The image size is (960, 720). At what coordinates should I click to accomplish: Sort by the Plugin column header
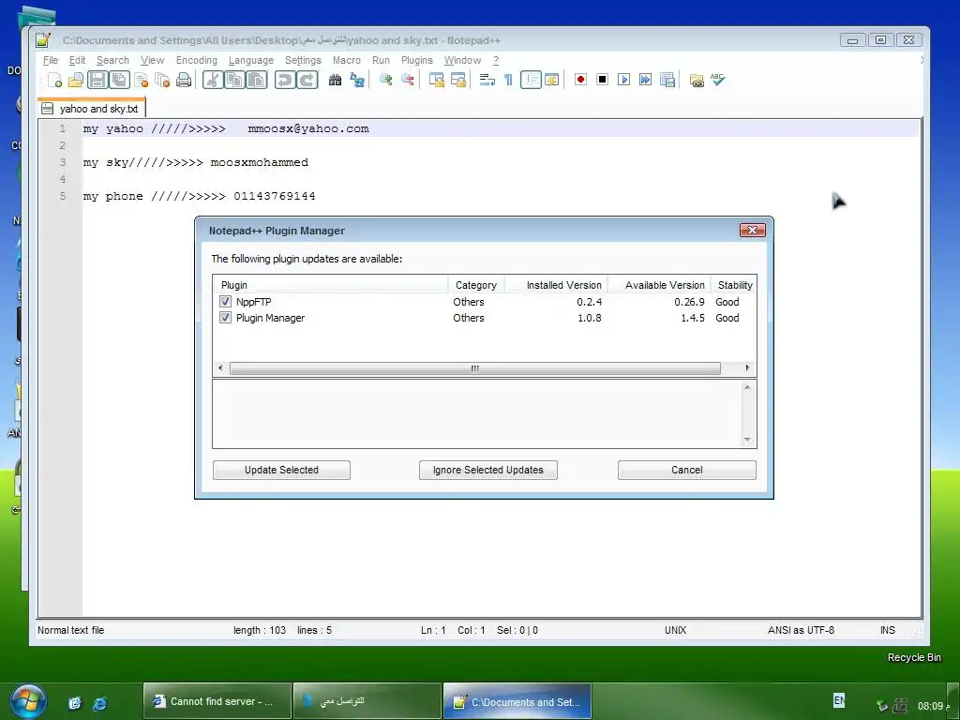[x=331, y=285]
